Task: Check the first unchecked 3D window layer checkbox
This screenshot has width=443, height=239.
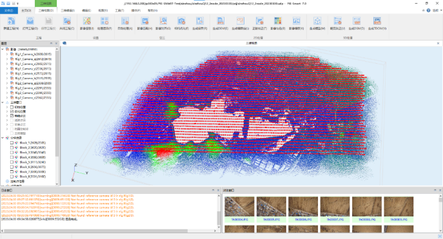Action: (12, 107)
